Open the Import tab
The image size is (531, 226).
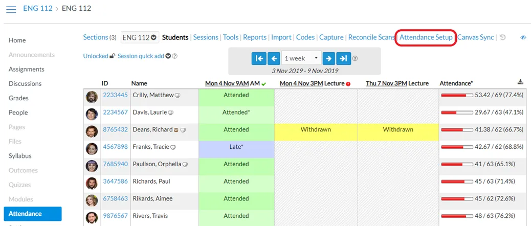pyautogui.click(x=281, y=37)
